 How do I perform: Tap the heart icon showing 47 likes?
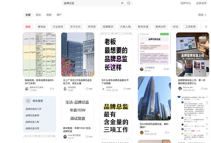165,69
